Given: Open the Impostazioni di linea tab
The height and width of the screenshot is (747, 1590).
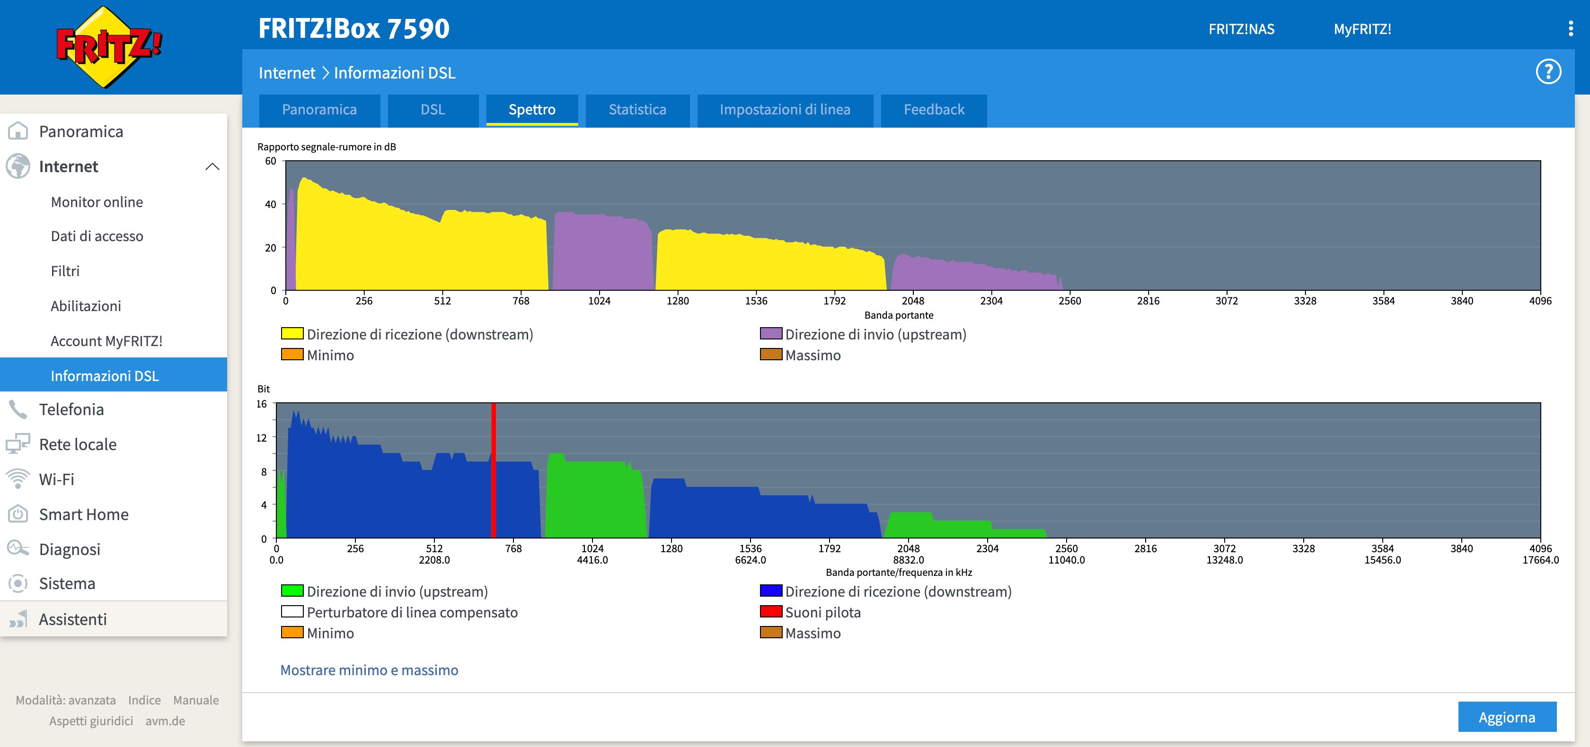Looking at the screenshot, I should [x=785, y=110].
